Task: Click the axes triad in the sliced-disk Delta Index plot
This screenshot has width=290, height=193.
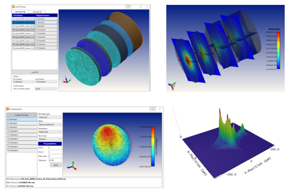Action: click(171, 85)
